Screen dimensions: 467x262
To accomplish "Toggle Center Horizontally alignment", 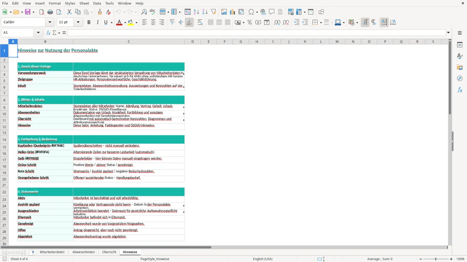I will tap(153, 23).
